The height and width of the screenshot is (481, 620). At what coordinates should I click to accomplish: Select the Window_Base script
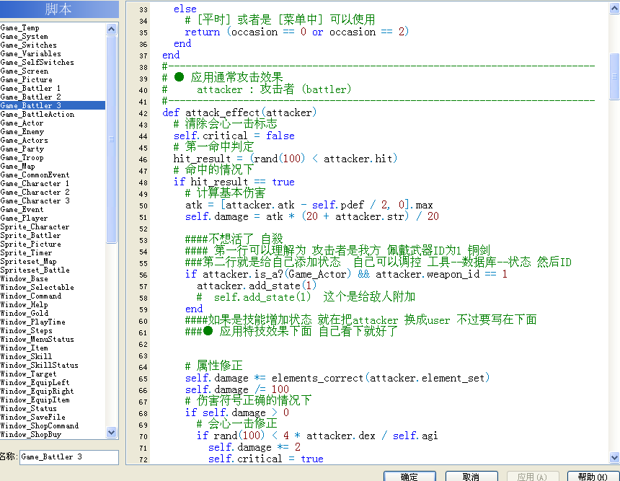click(x=24, y=279)
